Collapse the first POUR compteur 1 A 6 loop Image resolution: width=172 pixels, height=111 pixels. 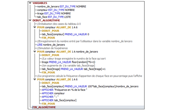35,27
